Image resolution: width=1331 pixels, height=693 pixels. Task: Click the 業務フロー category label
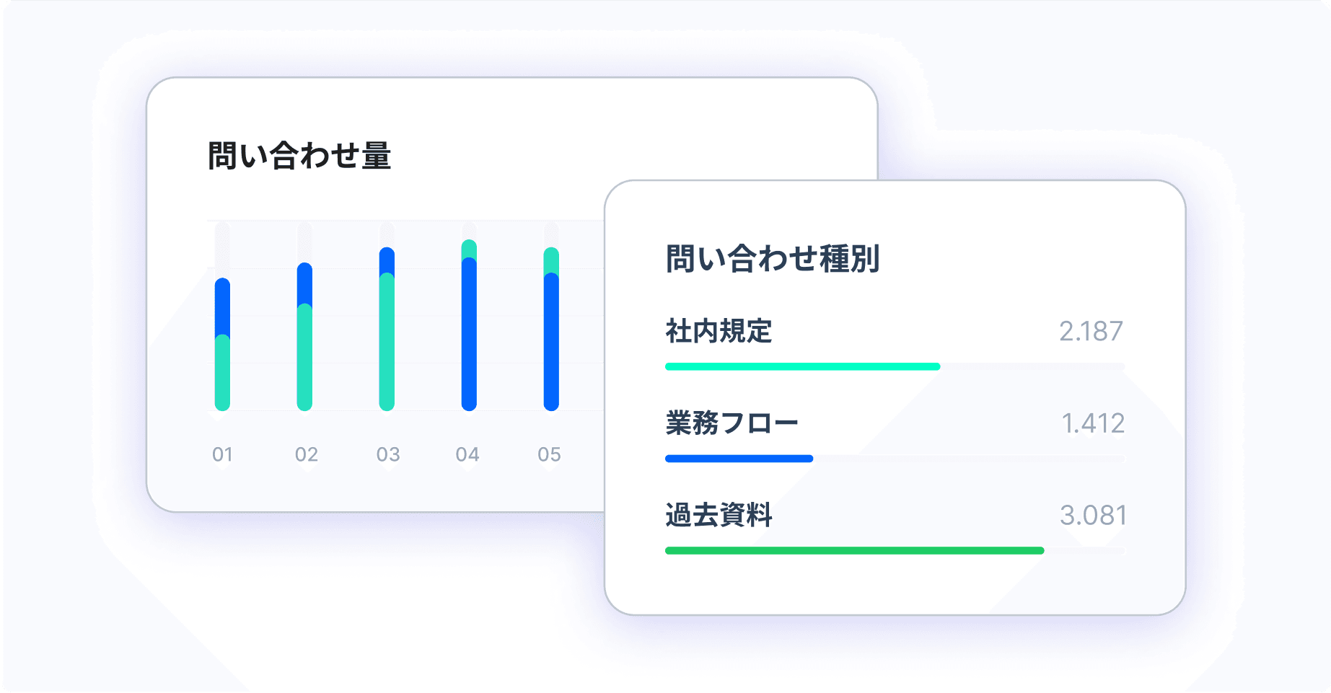pyautogui.click(x=732, y=423)
